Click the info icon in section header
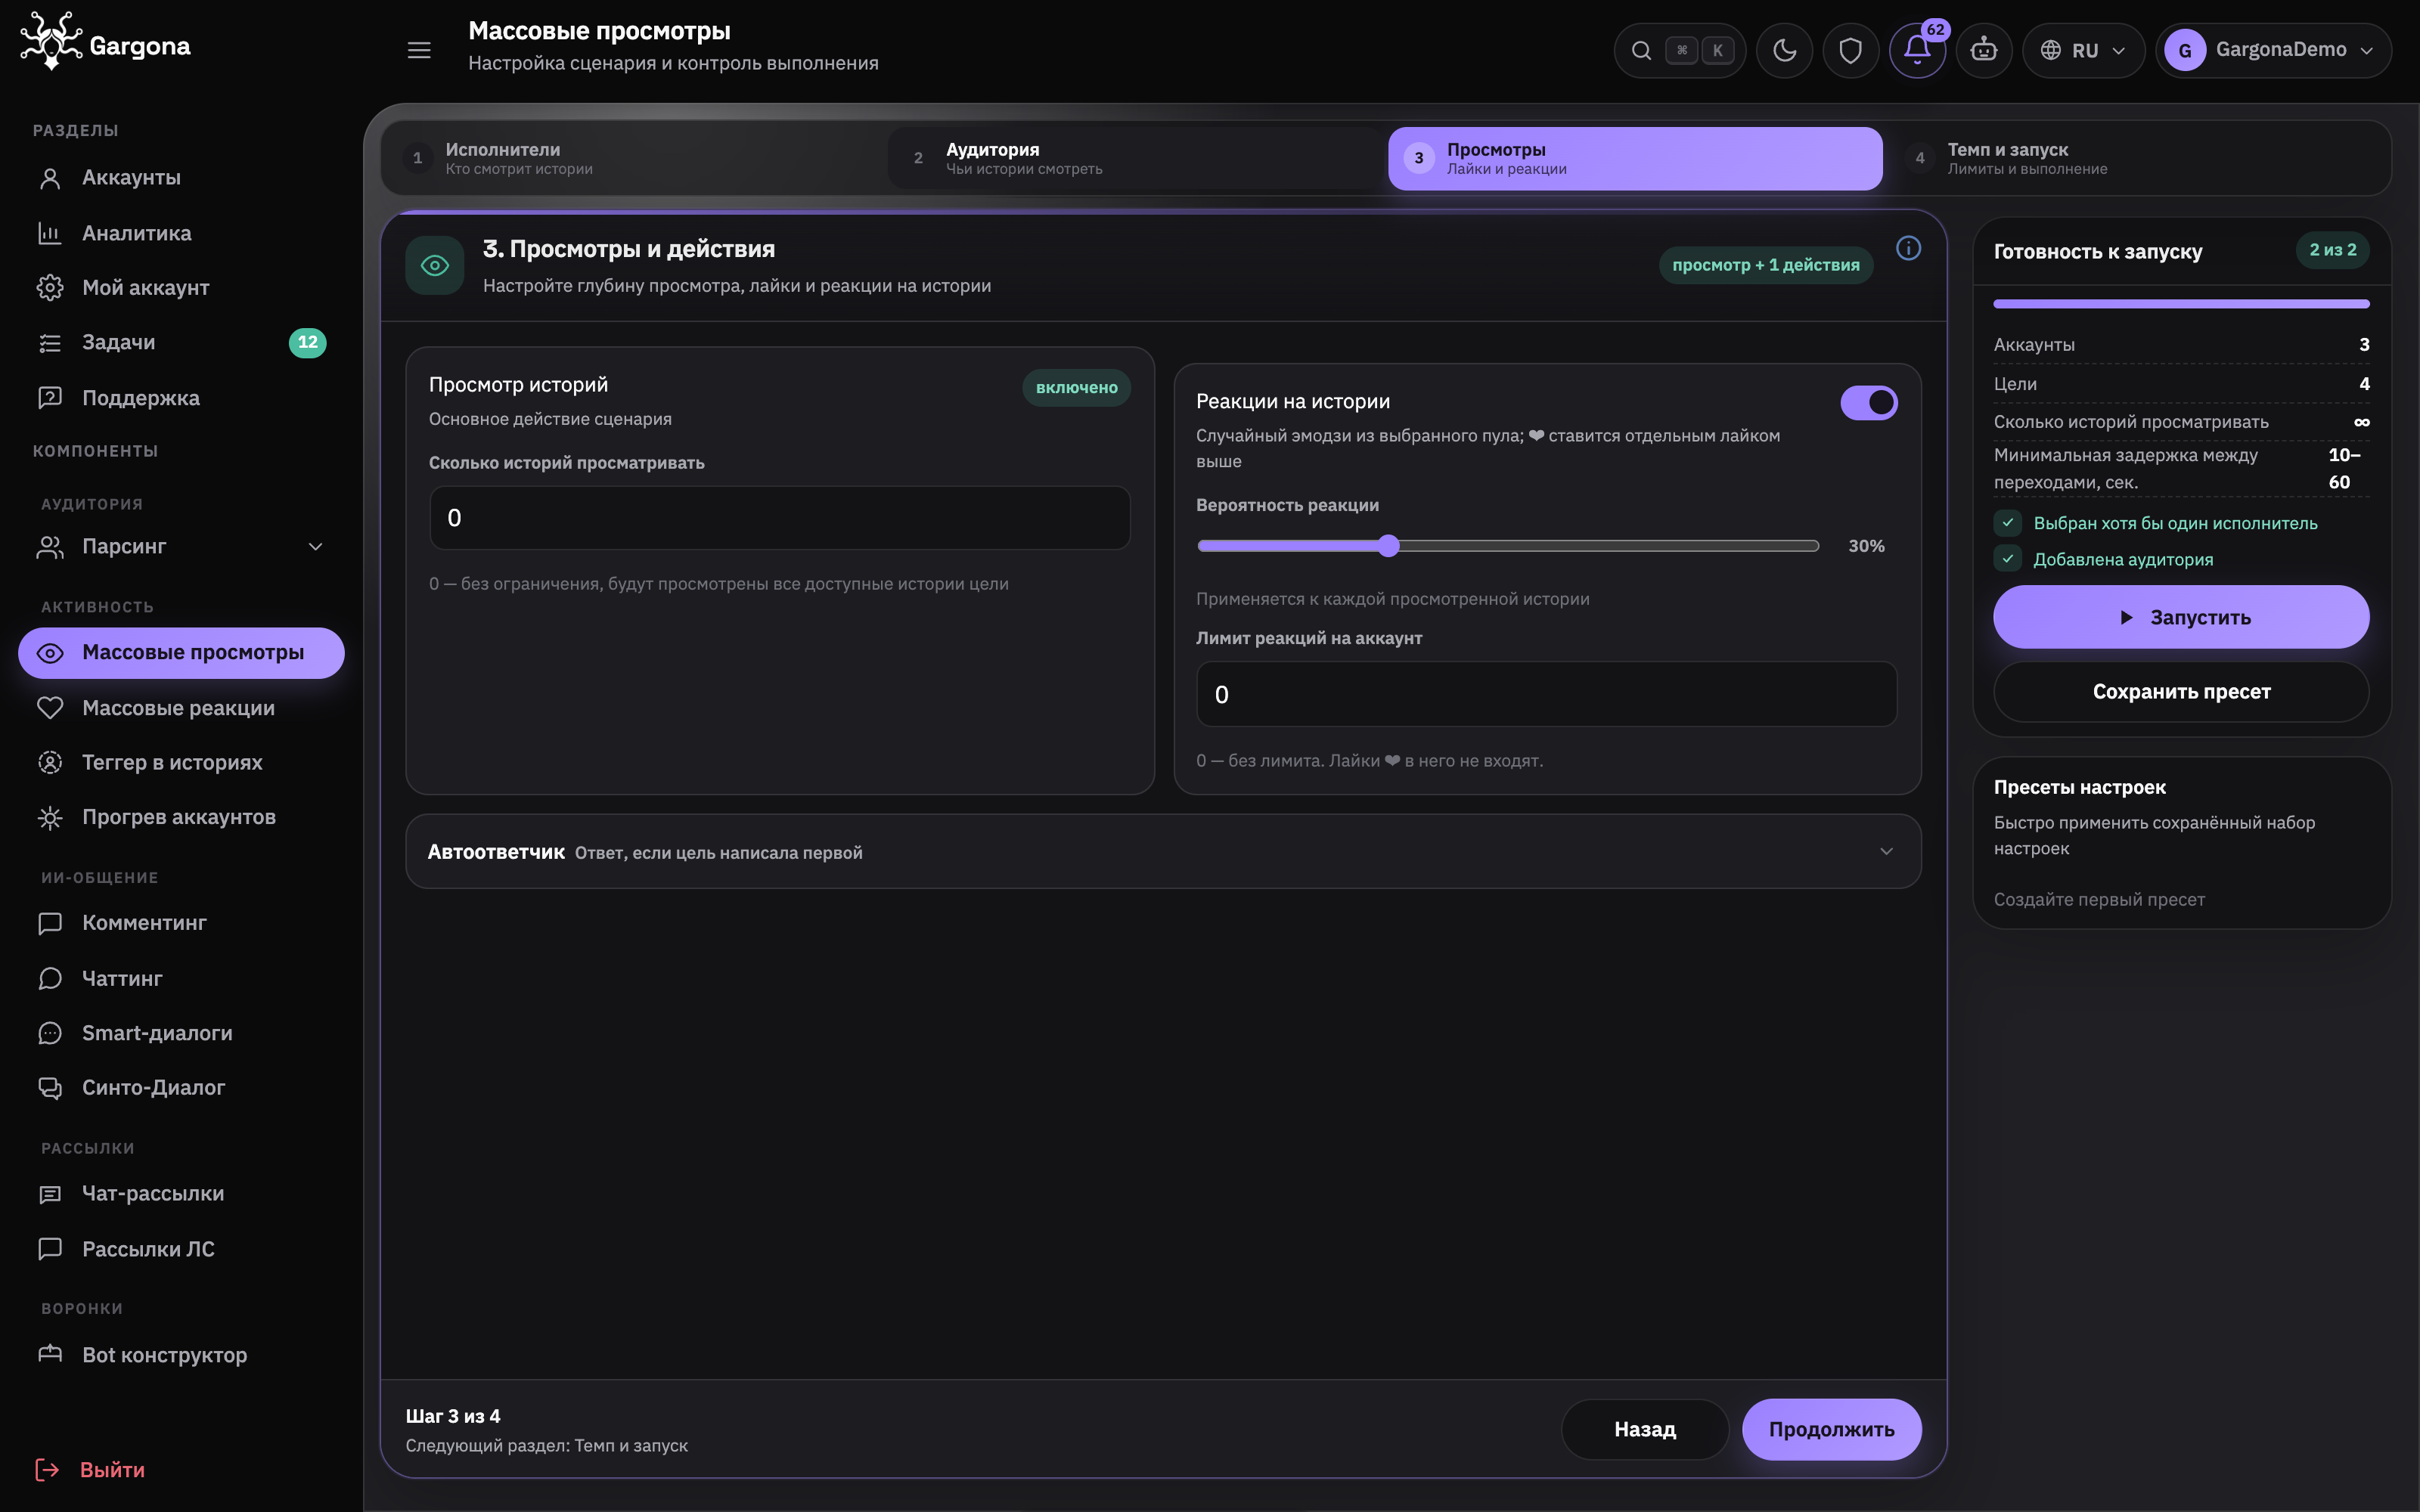Image resolution: width=2420 pixels, height=1512 pixels. (x=1908, y=248)
